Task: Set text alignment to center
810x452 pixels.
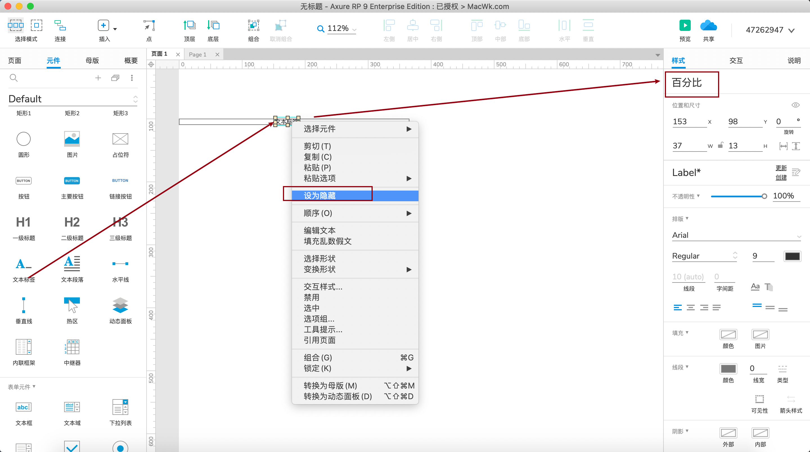Action: (x=691, y=308)
